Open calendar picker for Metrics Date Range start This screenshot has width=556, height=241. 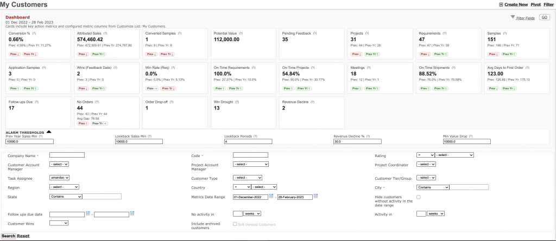271,197
